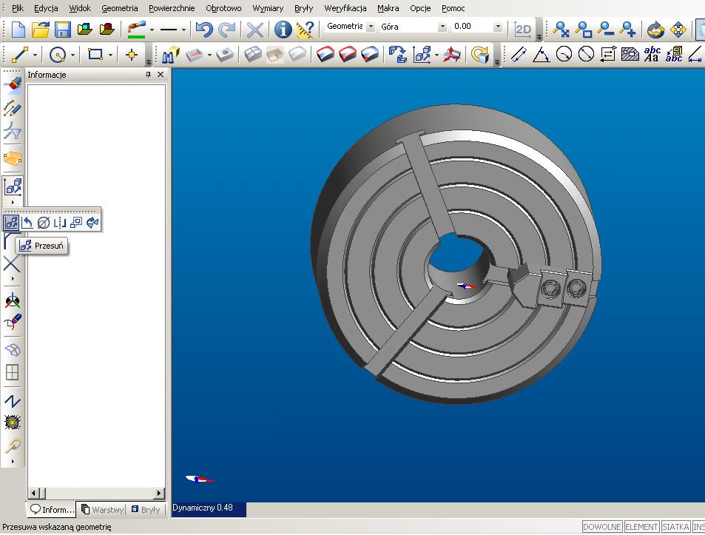Expand the flyout arrow below the transform icon
This screenshot has width=705, height=535.
[12, 203]
